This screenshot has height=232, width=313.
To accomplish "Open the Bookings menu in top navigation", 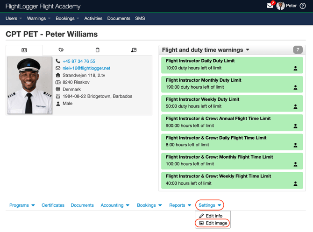I will [x=67, y=18].
